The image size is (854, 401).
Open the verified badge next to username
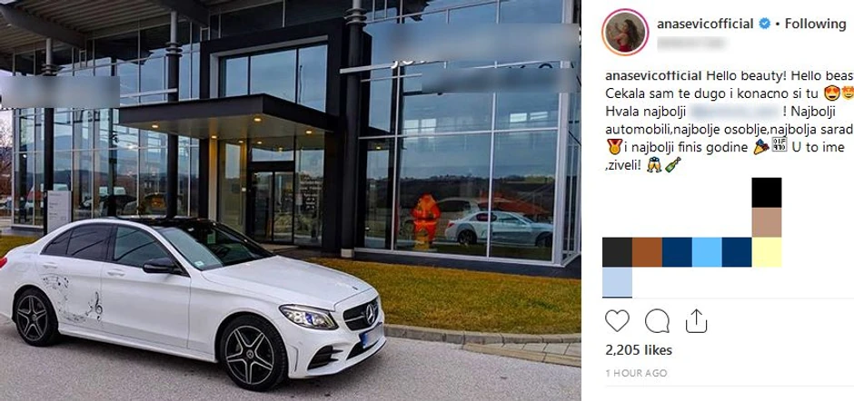click(765, 24)
